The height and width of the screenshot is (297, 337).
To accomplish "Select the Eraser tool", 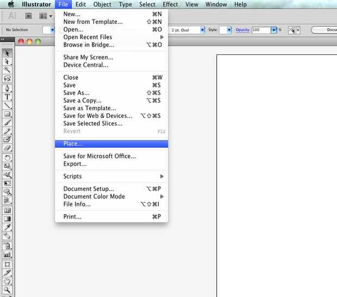I will (7, 148).
